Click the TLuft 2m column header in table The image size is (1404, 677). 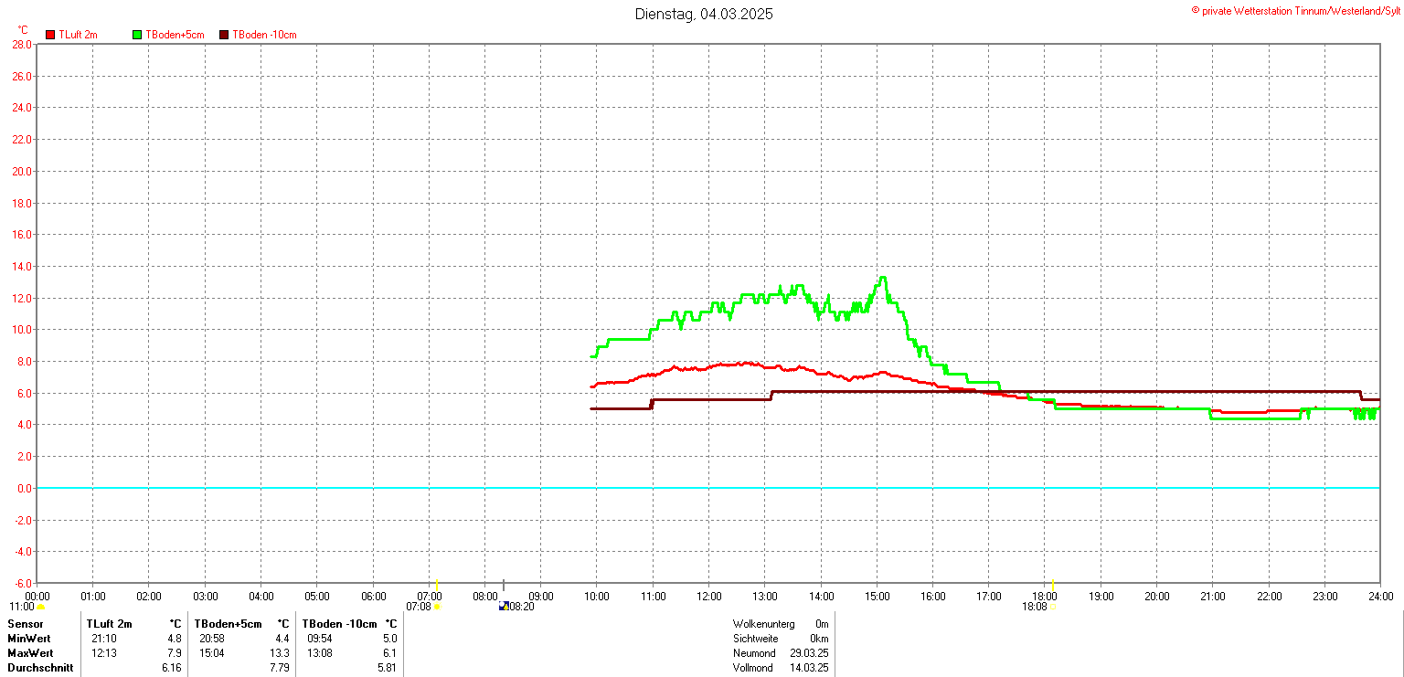click(x=110, y=624)
